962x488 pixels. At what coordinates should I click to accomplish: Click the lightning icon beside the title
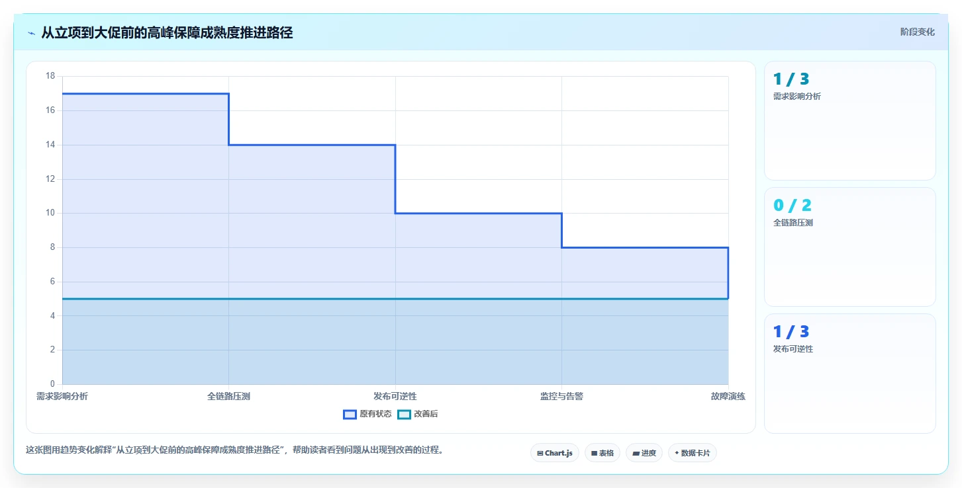[31, 33]
